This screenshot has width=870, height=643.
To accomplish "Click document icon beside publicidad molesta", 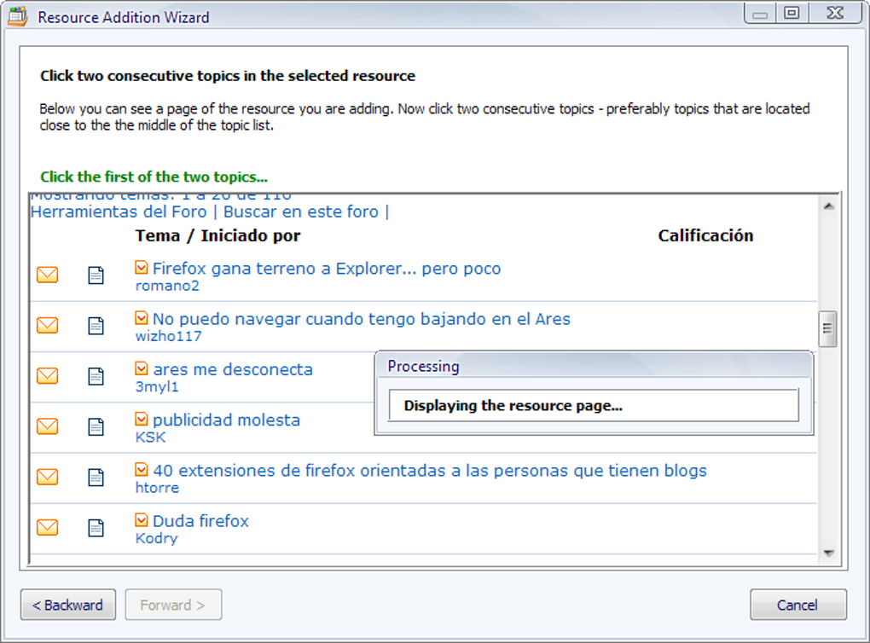I will point(96,426).
